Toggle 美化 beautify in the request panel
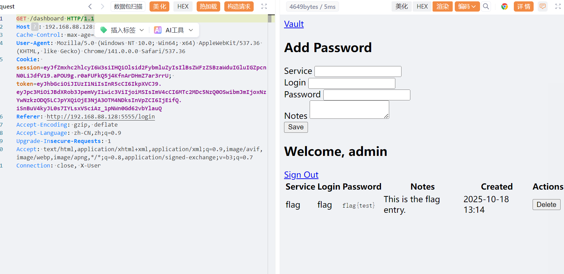The width and height of the screenshot is (564, 274). 159,6
